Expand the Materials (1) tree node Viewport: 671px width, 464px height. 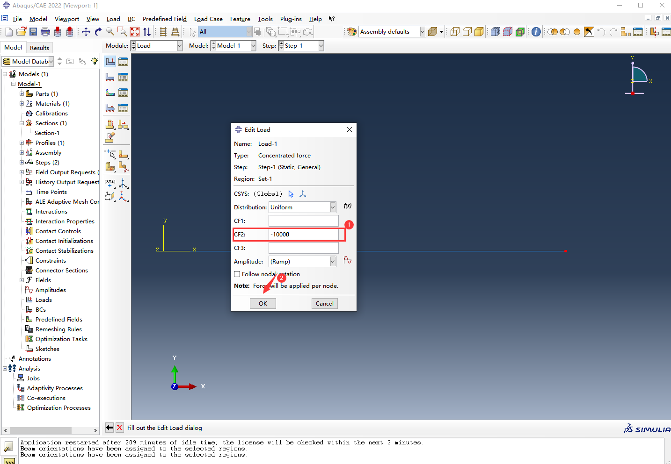tap(22, 104)
